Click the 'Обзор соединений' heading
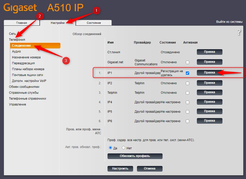 pos(87,34)
